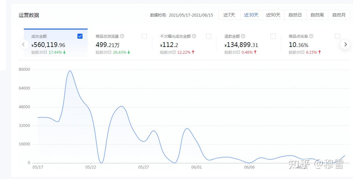This screenshot has height=179, width=353.
Task: Click the 06/01 x-axis label
Action: click(197, 167)
